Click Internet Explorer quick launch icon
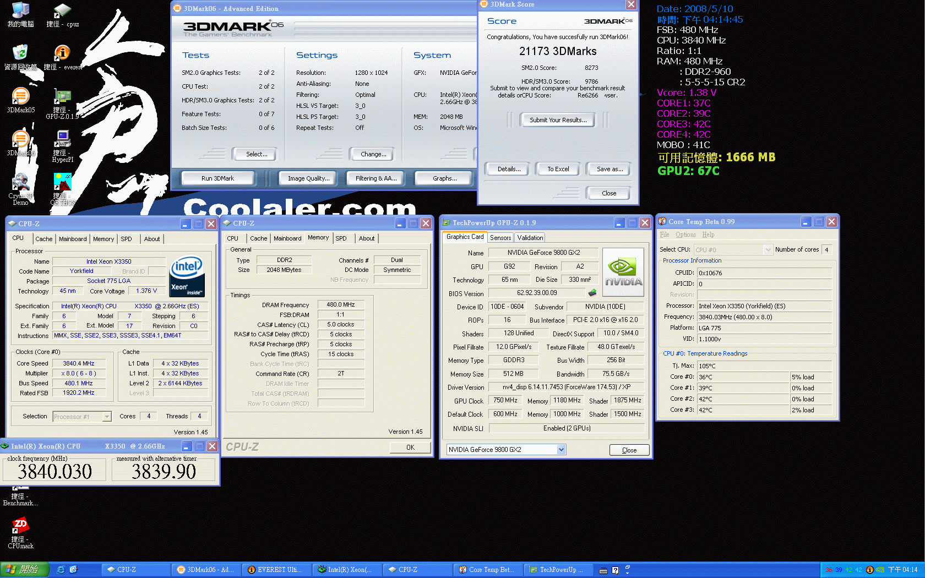This screenshot has width=925, height=578. click(x=61, y=570)
